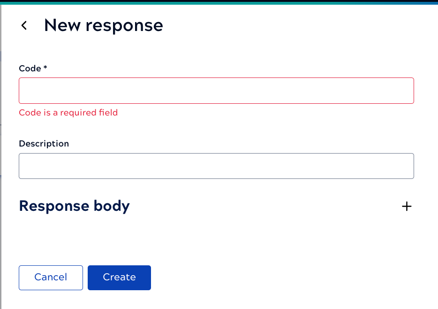
Task: Click the teal bar at the top
Action: [219, 2]
